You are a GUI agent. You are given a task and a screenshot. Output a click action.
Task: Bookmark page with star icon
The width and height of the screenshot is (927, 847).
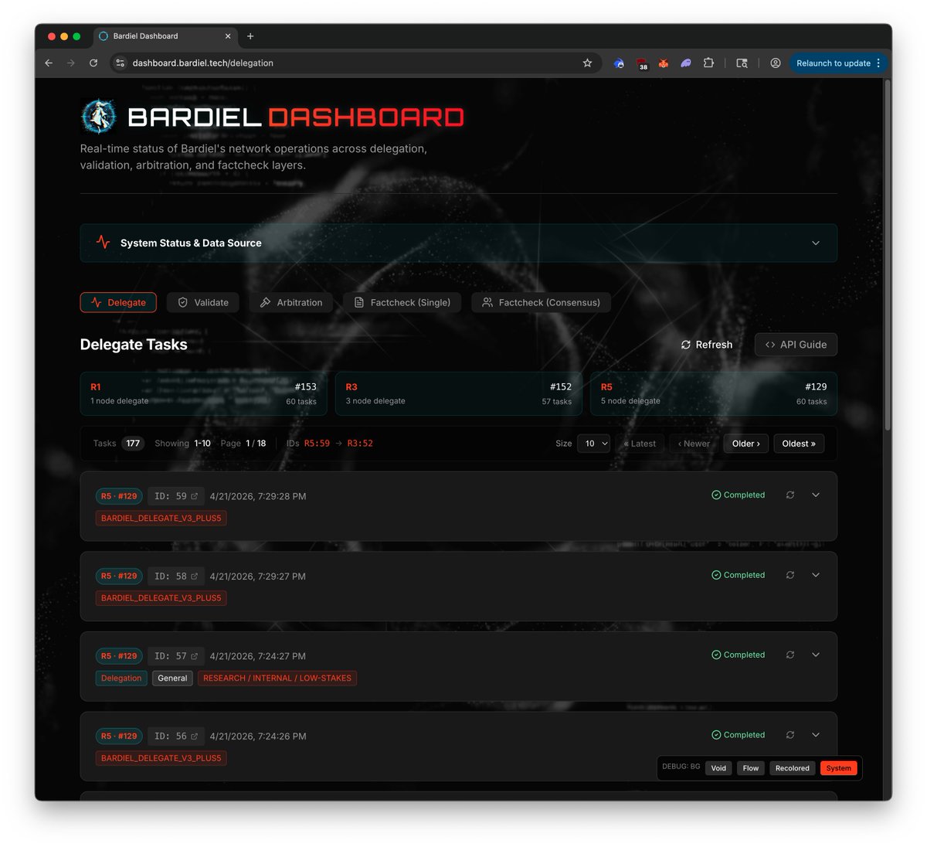click(x=587, y=63)
